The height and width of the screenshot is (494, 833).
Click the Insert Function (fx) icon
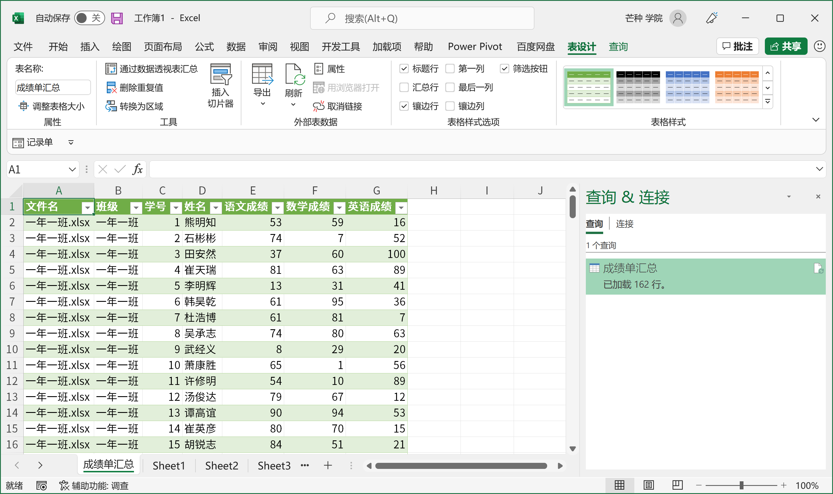click(137, 169)
